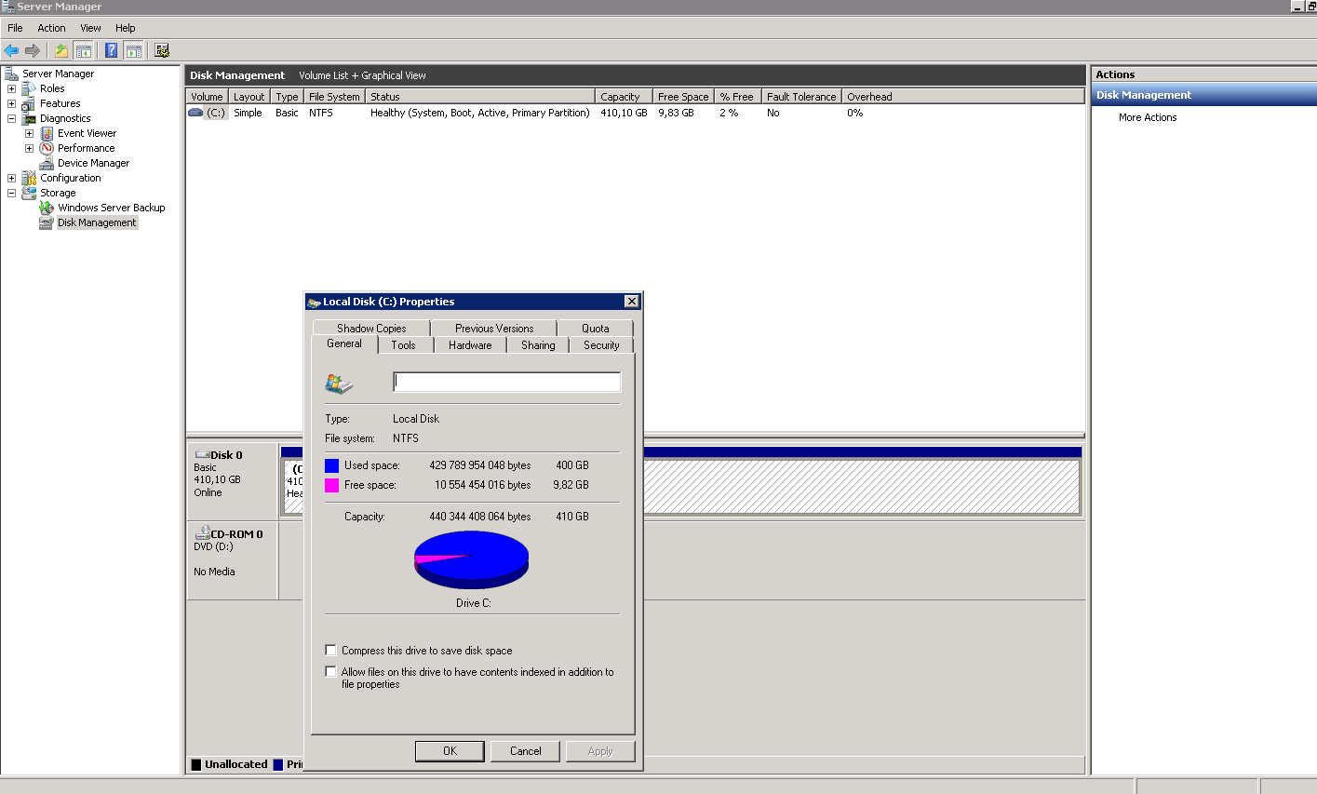Viewport: 1317px width, 794px height.
Task: Switch to the Security tab
Action: pyautogui.click(x=600, y=345)
